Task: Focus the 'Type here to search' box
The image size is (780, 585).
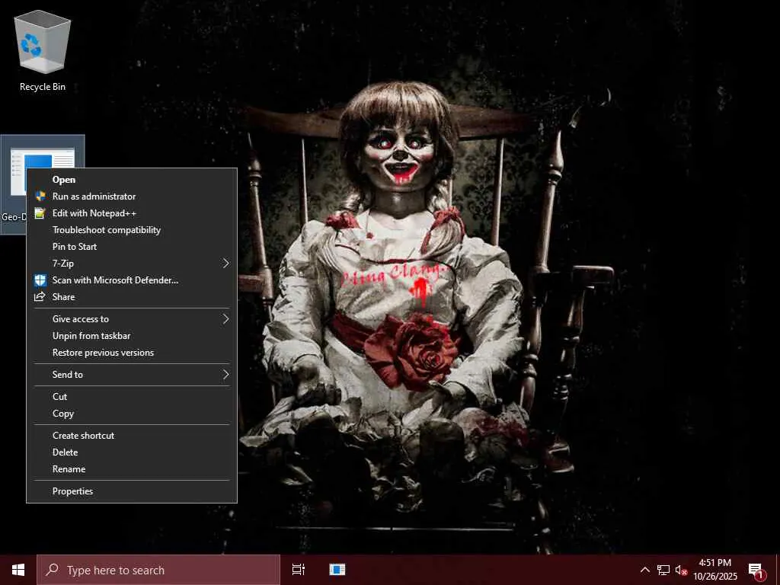Action: point(158,570)
